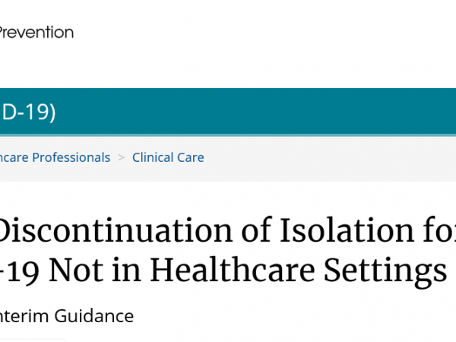The width and height of the screenshot is (456, 342).
Task: Click the word in in the heading
Action: point(127,271)
